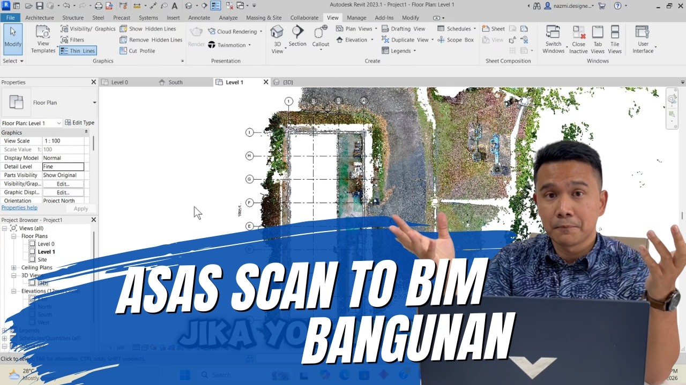Open the South view tab
The height and width of the screenshot is (385, 686).
175,82
